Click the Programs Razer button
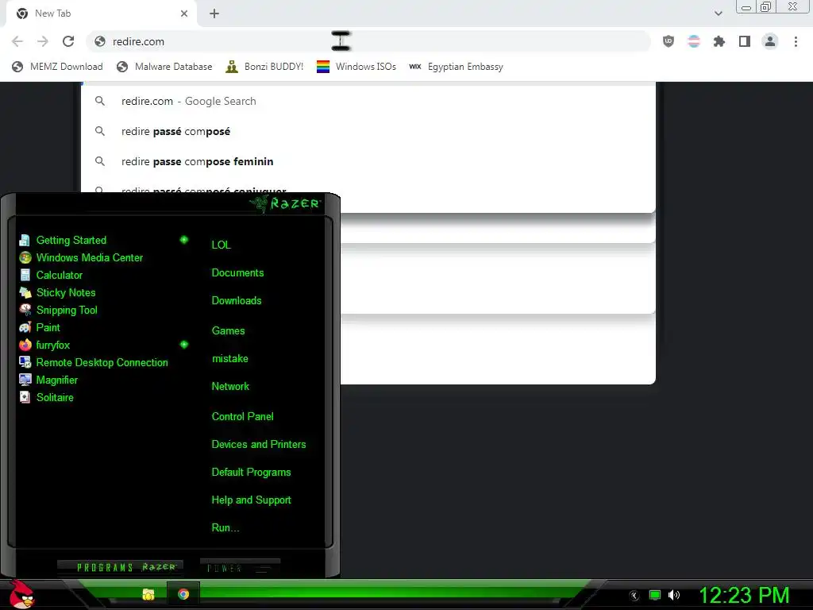This screenshot has width=813, height=610. (121, 567)
